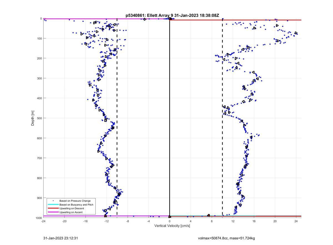This screenshot has width=333, height=245.
Task: Click depth tick label '800'
Action: 39,178
